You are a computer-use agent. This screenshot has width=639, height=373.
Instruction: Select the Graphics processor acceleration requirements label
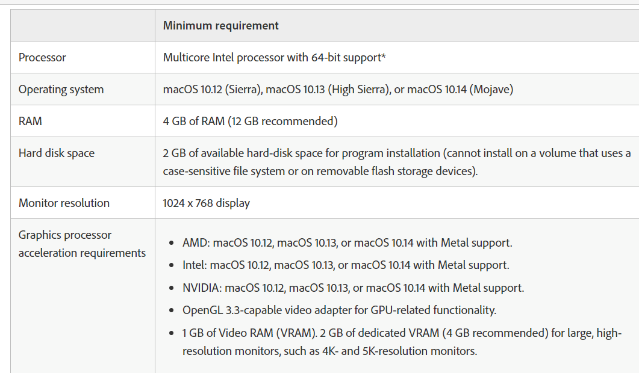[x=82, y=244]
